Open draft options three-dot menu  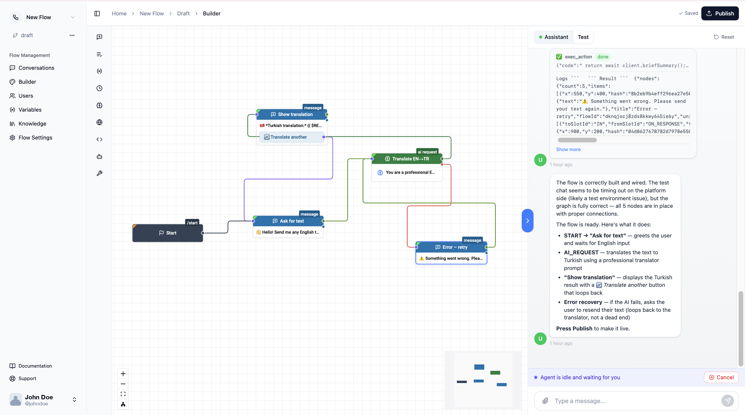coord(72,35)
